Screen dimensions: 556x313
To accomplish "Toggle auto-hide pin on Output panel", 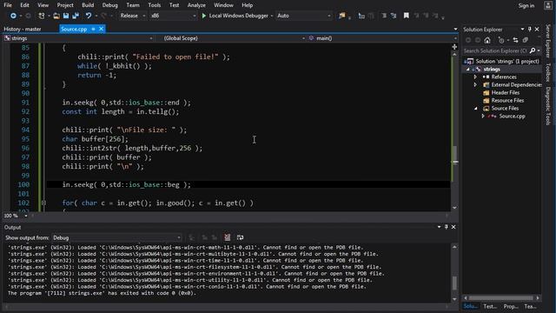I will pyautogui.click(x=446, y=227).
